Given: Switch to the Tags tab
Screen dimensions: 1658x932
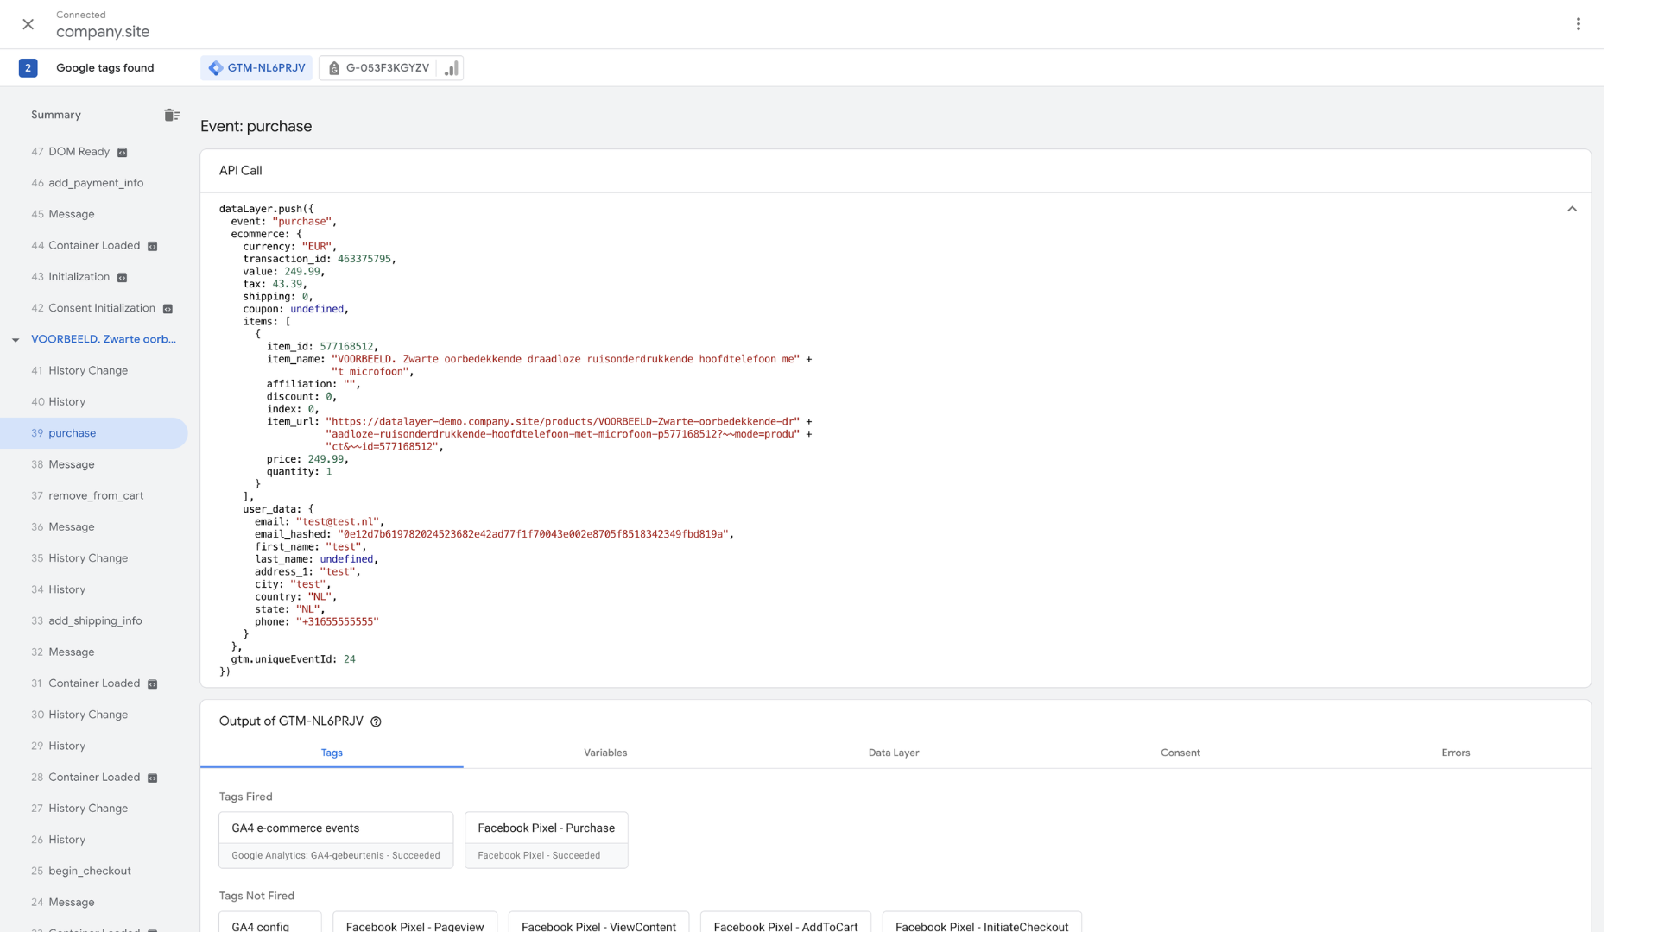Looking at the screenshot, I should 332,753.
